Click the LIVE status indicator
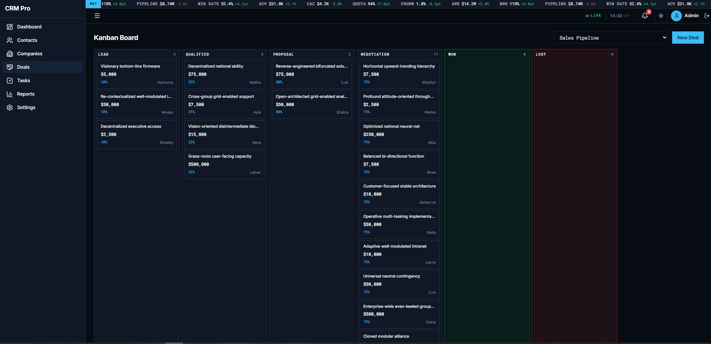The image size is (711, 344). click(594, 16)
